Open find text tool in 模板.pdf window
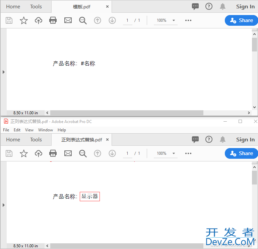258x249 pixels. [x=83, y=20]
